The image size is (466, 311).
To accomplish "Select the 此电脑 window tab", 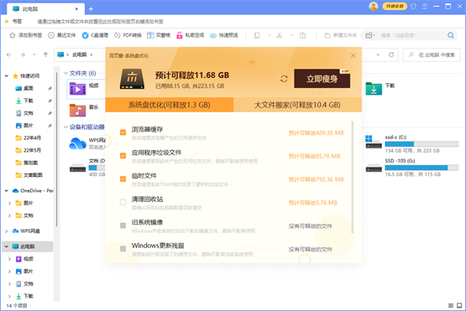I will pyautogui.click(x=45, y=9).
